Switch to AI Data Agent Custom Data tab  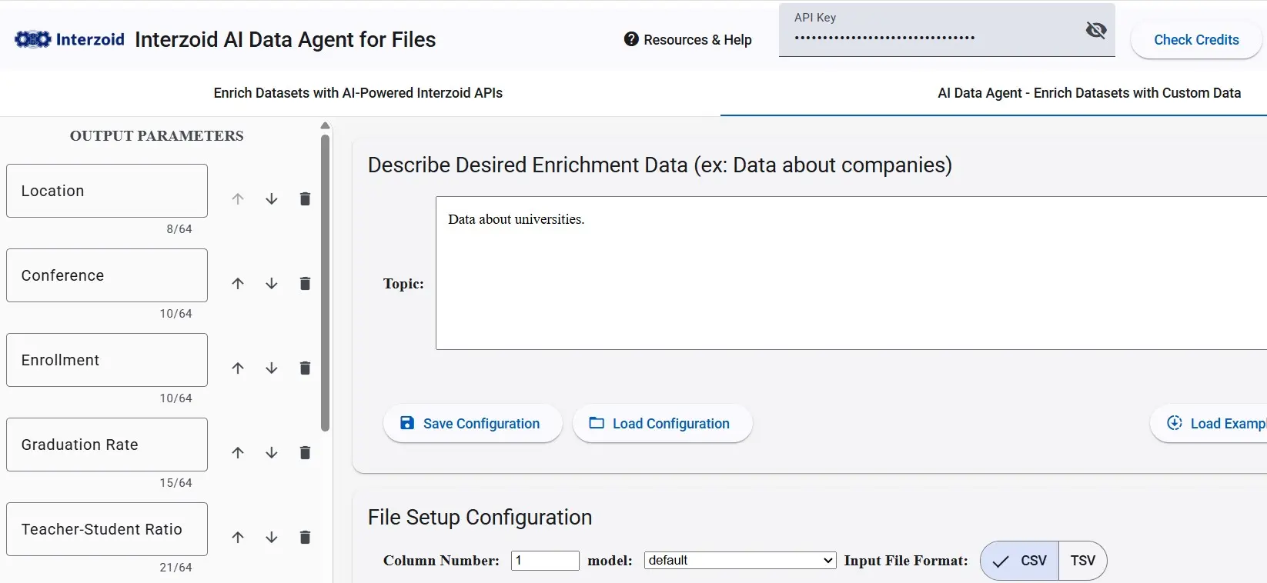click(1089, 93)
